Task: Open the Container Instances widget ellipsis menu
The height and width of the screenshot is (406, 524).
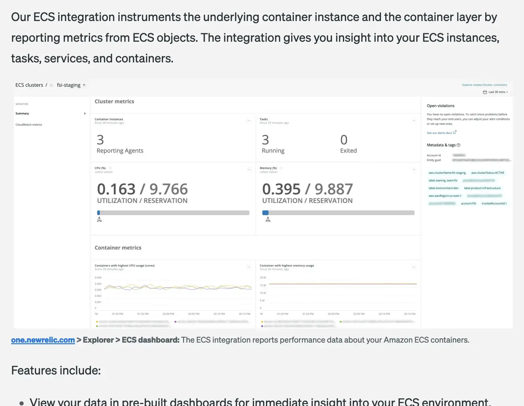Action: [249, 121]
